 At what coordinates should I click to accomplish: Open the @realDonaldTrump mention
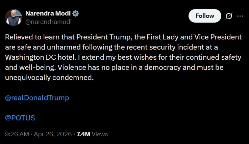point(37,98)
